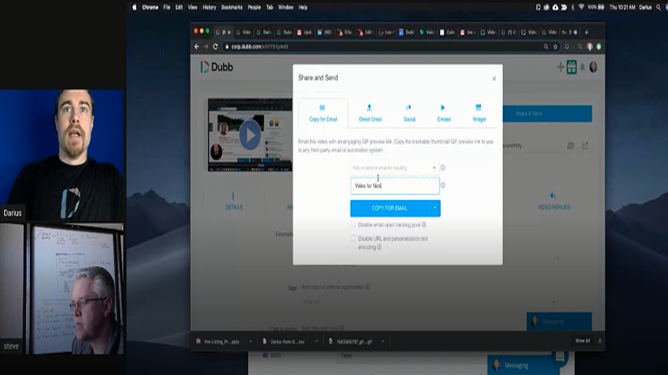Open the History menu

(209, 7)
